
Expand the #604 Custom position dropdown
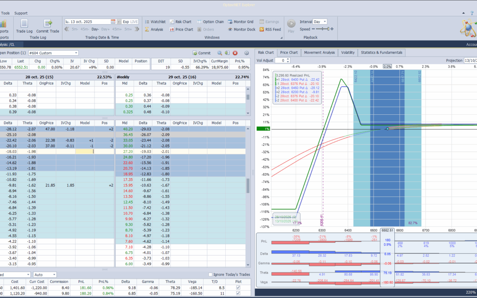pos(76,53)
